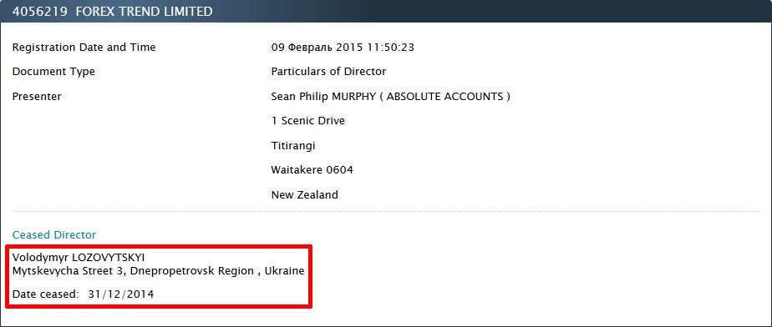
Task: Click 'Sean Philip MURPHY ( ABSOLUTE ACCOUNTS )'
Action: (390, 97)
